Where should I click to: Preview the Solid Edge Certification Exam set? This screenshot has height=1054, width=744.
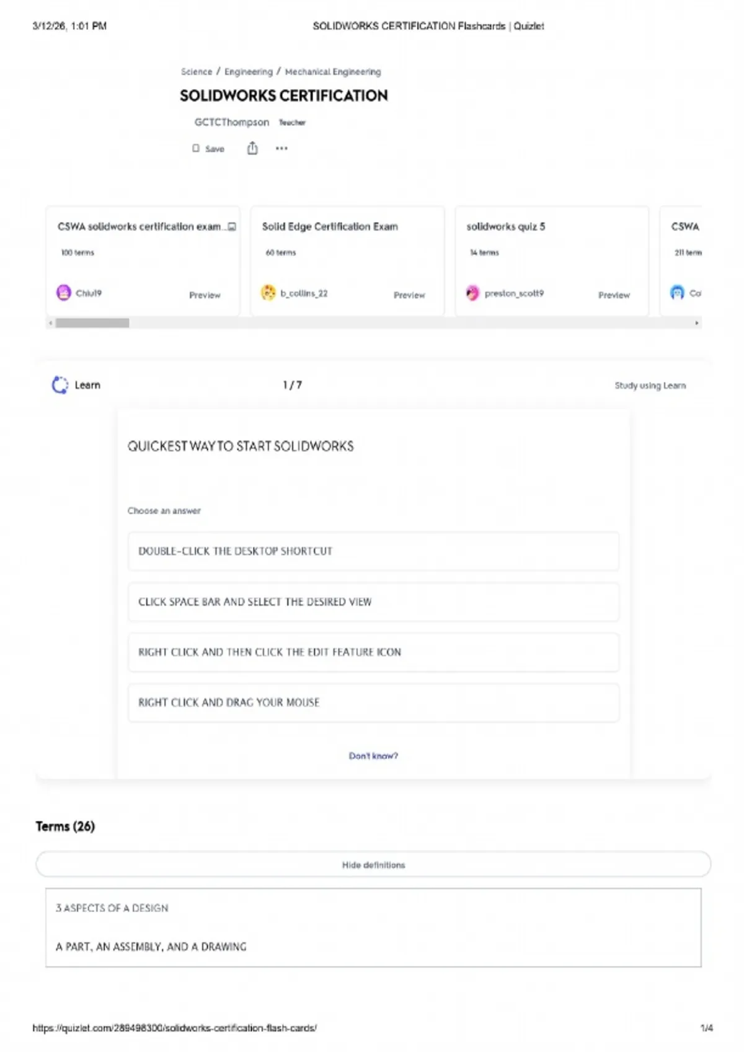point(409,295)
